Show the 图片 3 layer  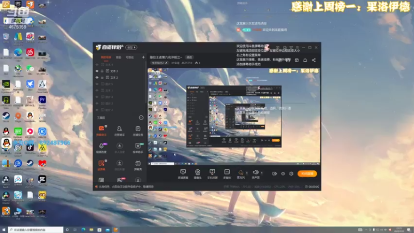point(97,103)
